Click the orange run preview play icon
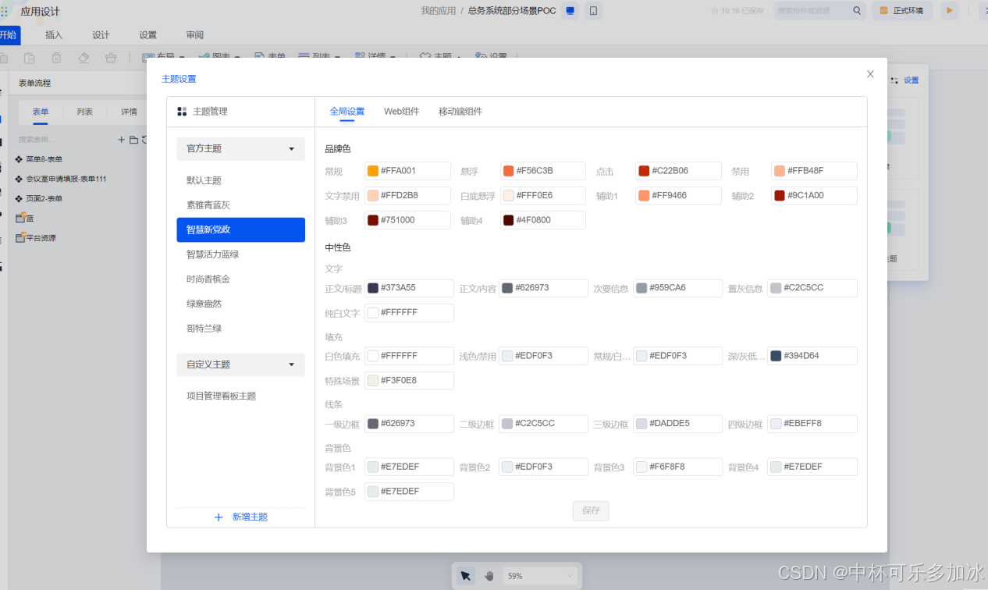 [949, 11]
